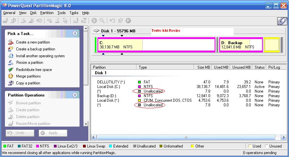Select the DELLUTILITY partition row
Screen dimensions: 289x157
[111, 82]
